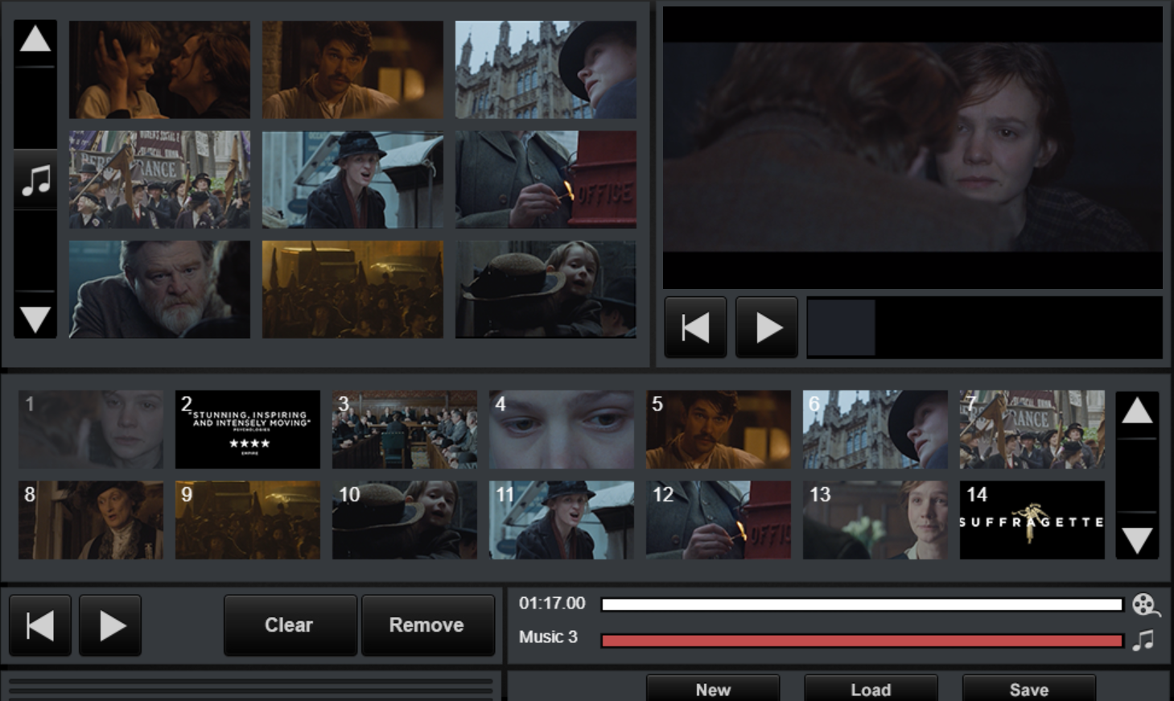Screen dimensions: 1174x701
Task: Click the preview player scrub bar handle
Action: (x=841, y=328)
